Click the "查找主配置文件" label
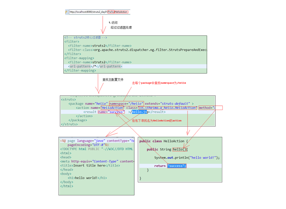This screenshot has width=286, height=209. click(x=113, y=79)
